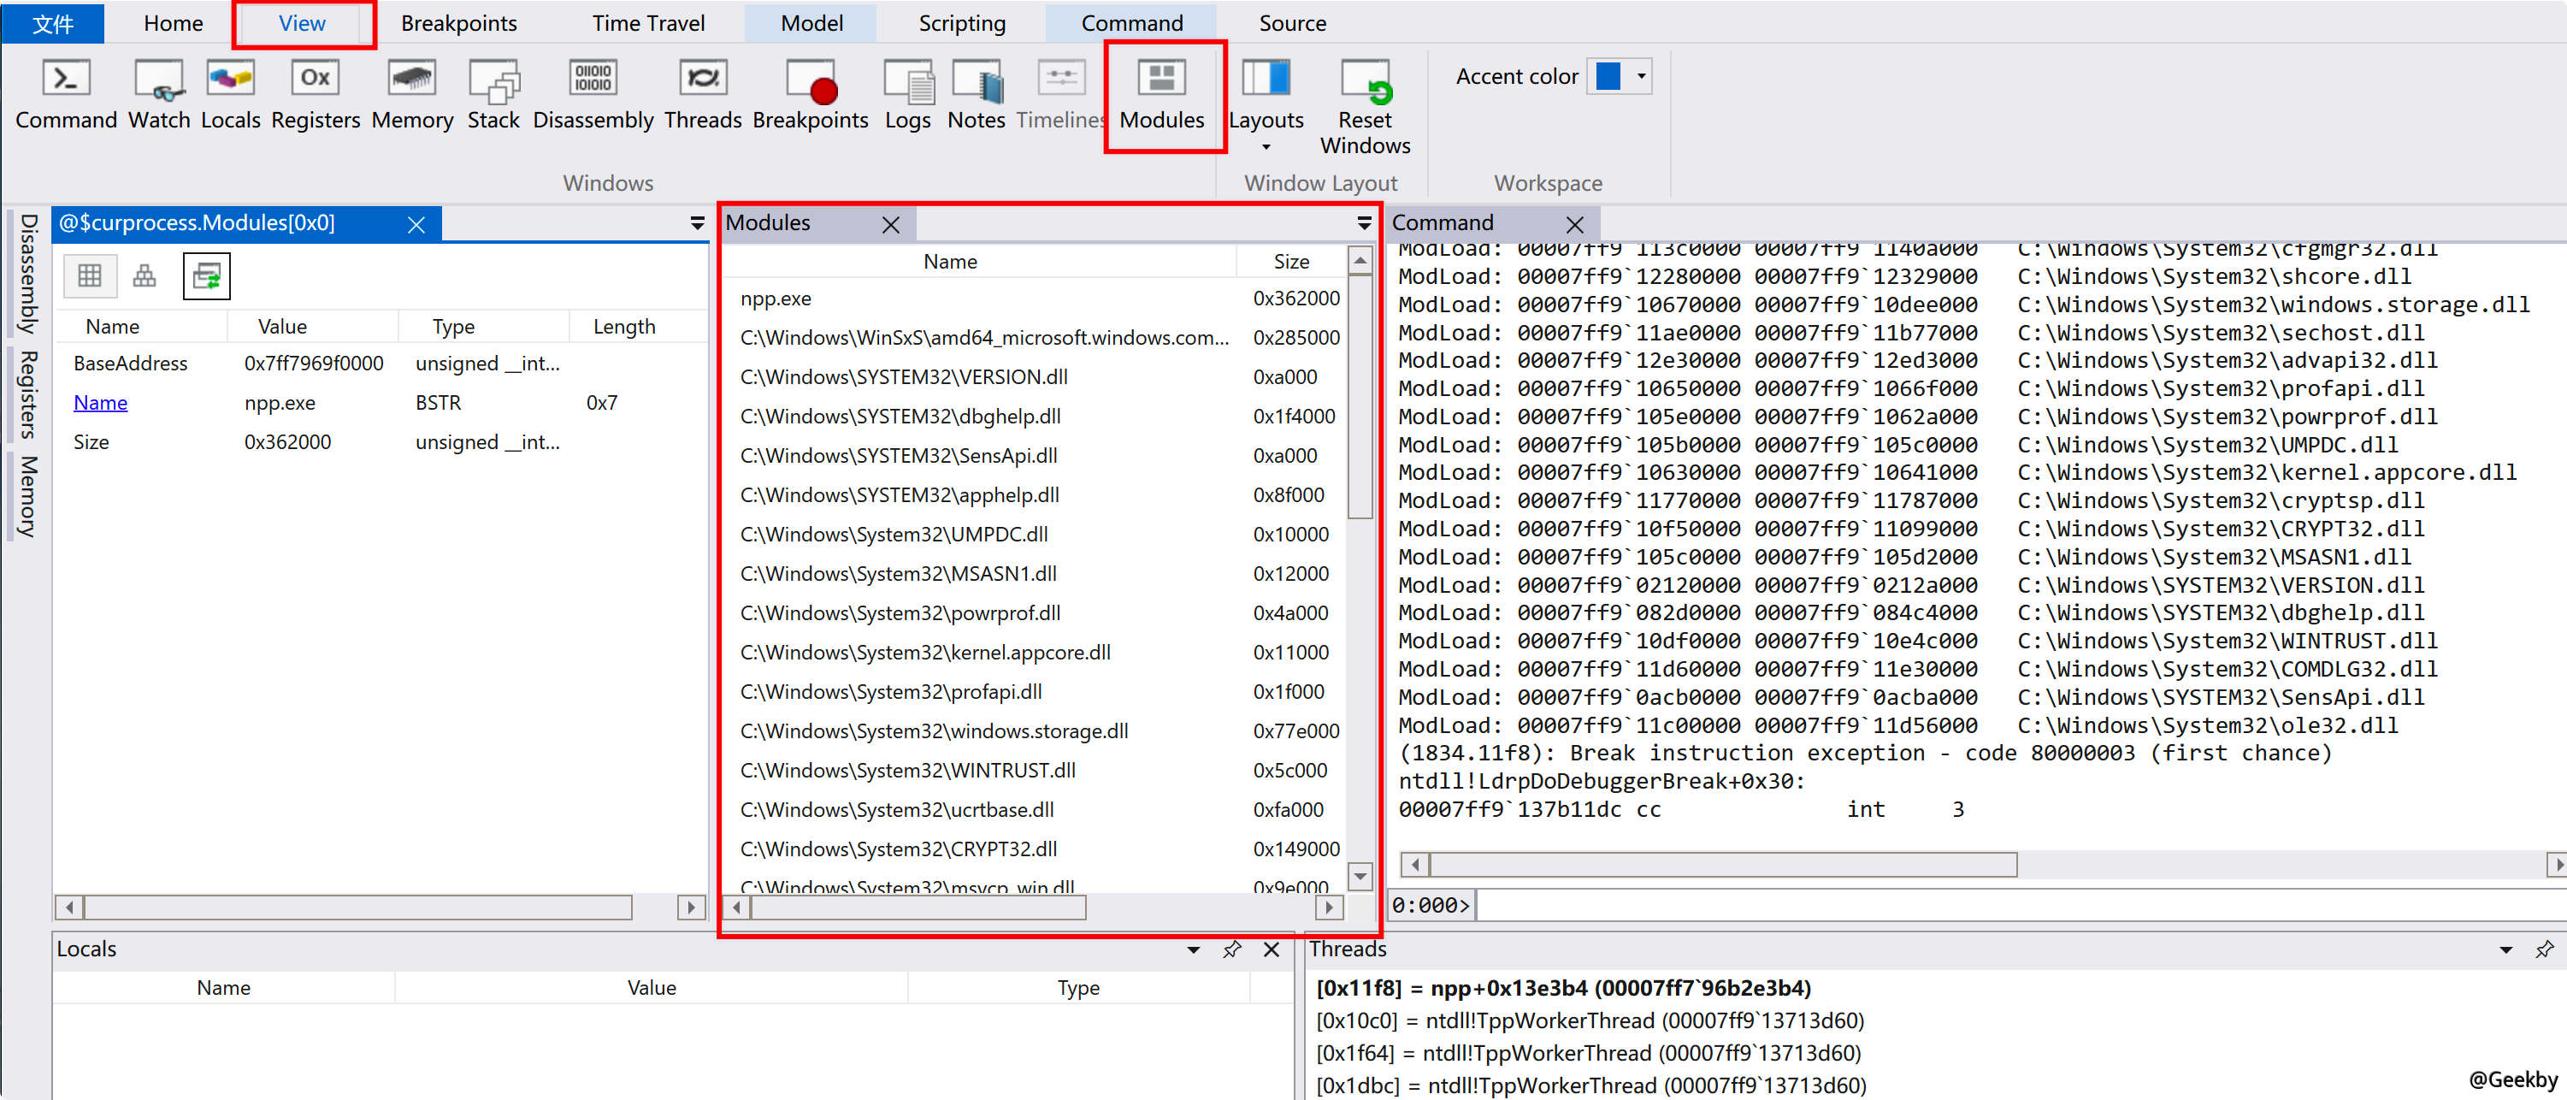Viewport: 2567px width, 1100px height.
Task: Open the Breakpoints window icon
Action: [810, 96]
